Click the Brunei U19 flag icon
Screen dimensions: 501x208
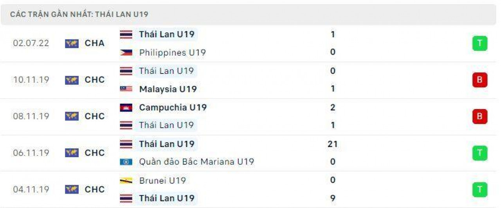coord(126,181)
